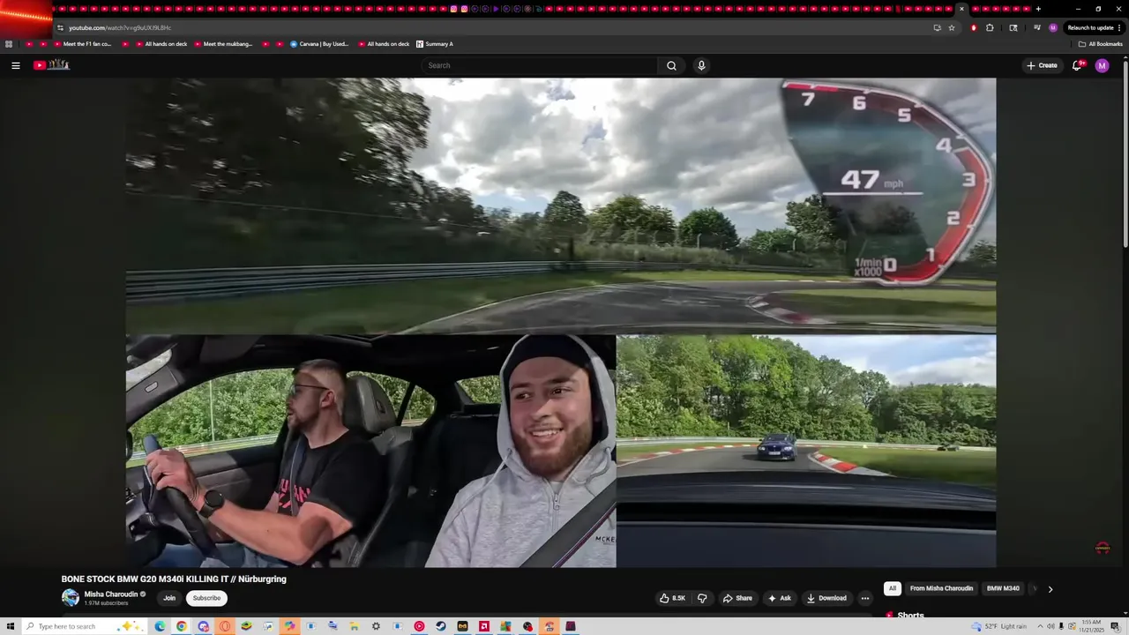
Task: Open install/cast icon in address bar
Action: click(937, 27)
